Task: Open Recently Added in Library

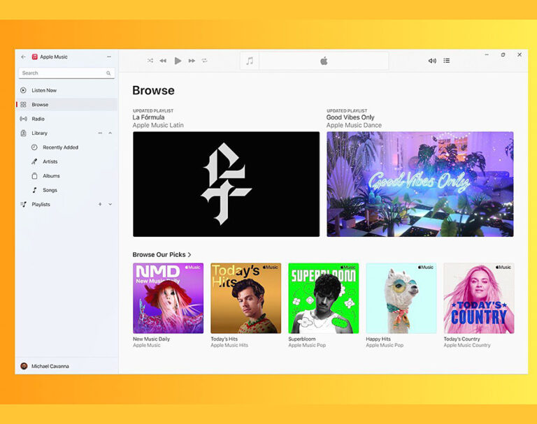Action: coord(60,147)
